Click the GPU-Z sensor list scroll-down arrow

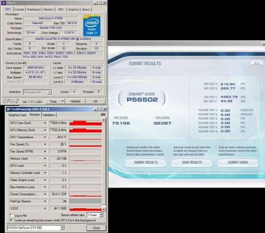pyautogui.click(x=104, y=209)
